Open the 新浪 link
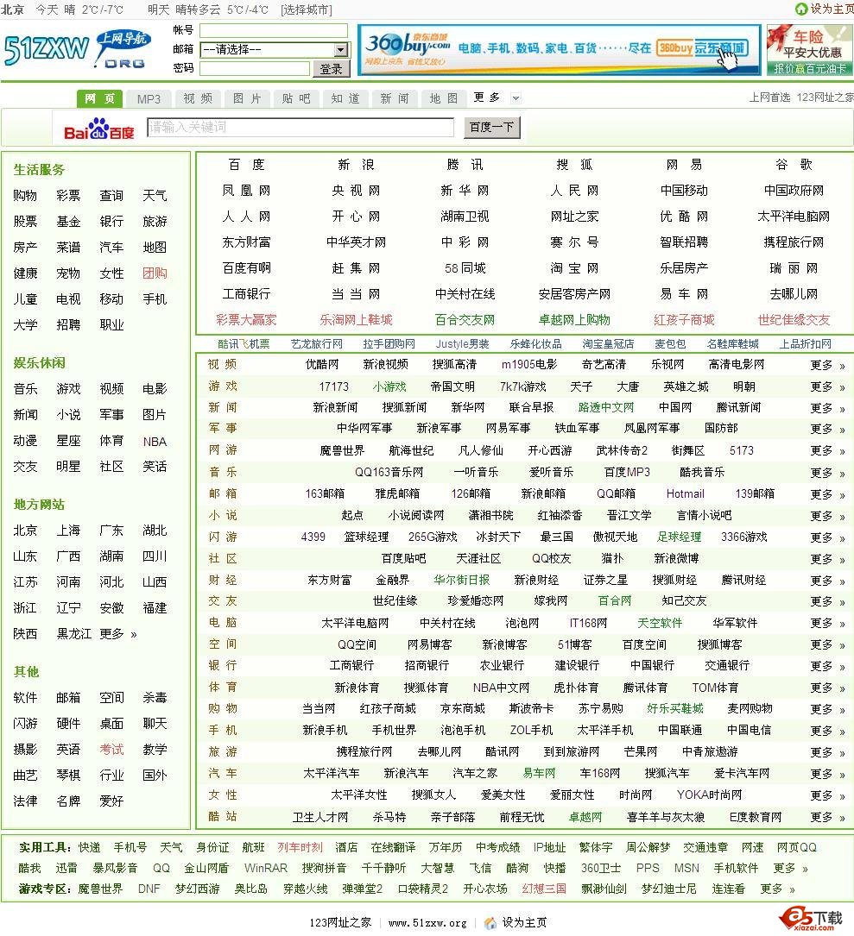854x936 pixels. pos(356,165)
